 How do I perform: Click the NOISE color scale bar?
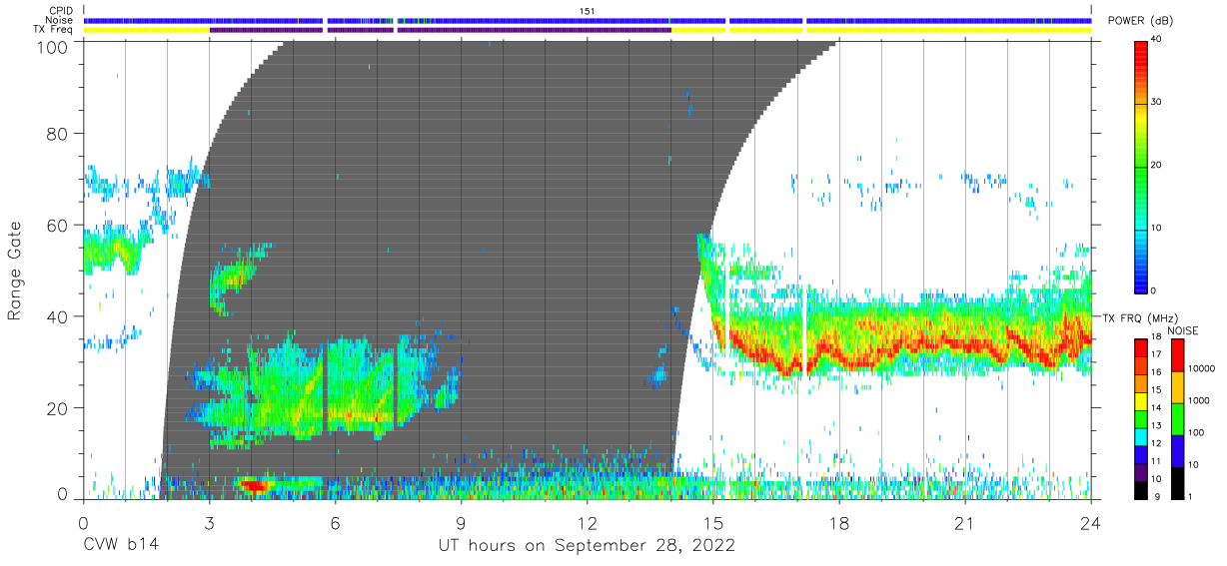pyautogui.click(x=1175, y=418)
